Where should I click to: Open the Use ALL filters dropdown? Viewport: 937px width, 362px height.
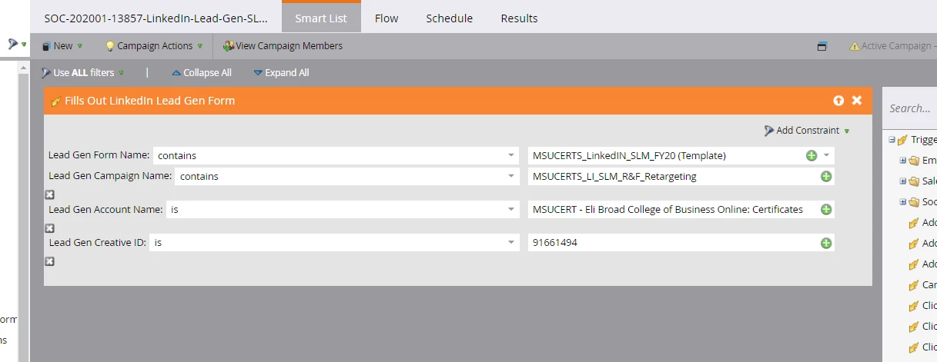coord(82,73)
